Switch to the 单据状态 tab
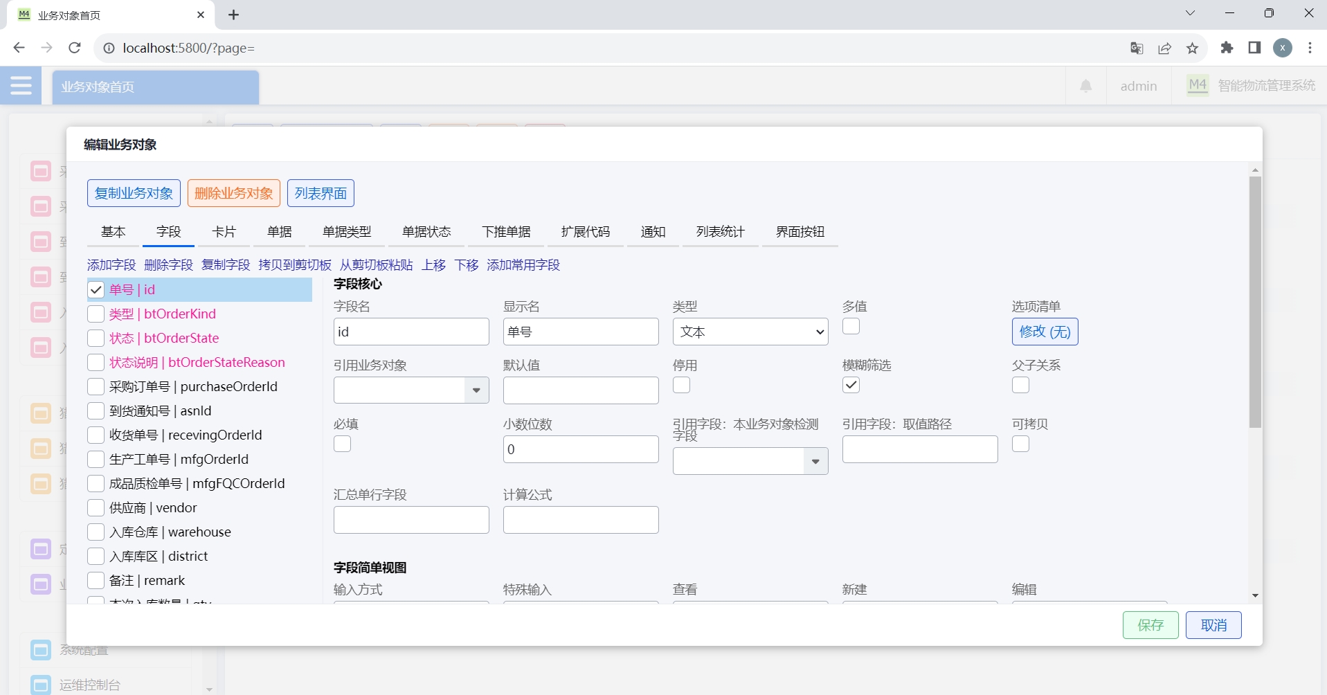This screenshot has width=1327, height=695. click(426, 232)
